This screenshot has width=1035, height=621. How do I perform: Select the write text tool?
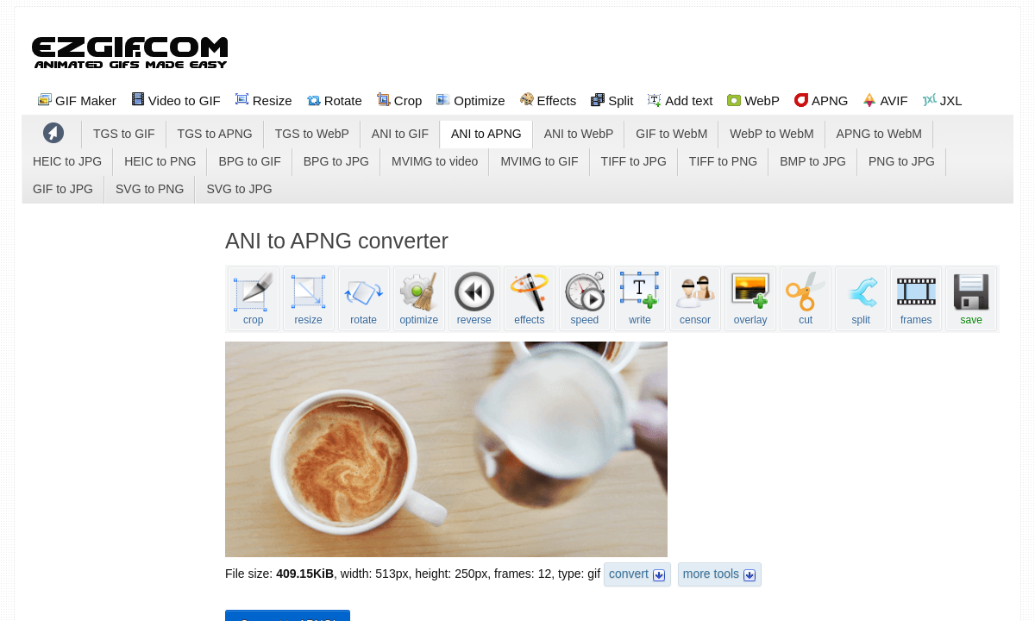(639, 298)
